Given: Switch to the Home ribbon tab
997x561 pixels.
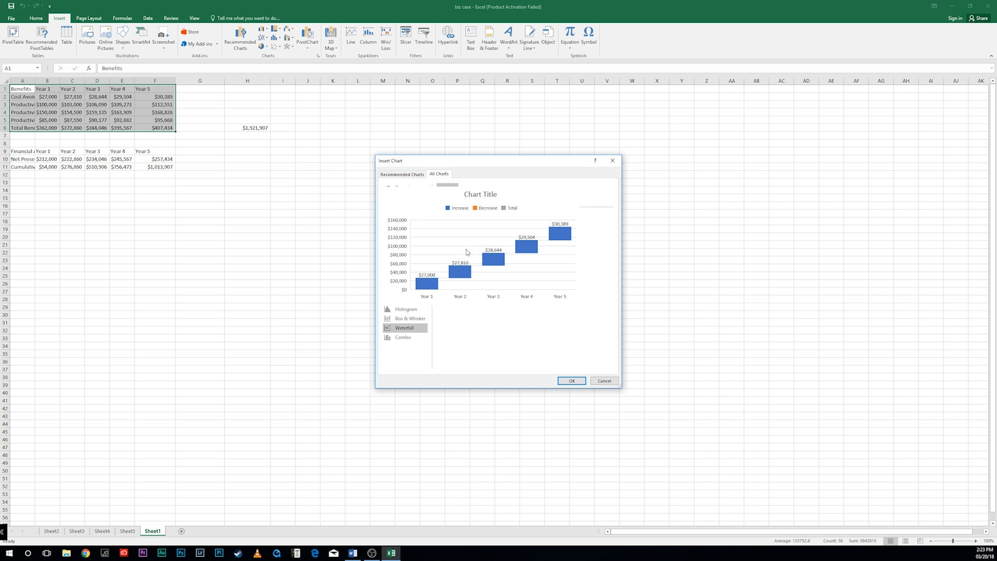Looking at the screenshot, I should [36, 18].
